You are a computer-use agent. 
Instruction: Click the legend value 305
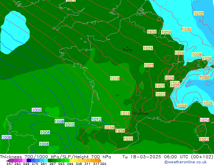[x=79, y=164]
